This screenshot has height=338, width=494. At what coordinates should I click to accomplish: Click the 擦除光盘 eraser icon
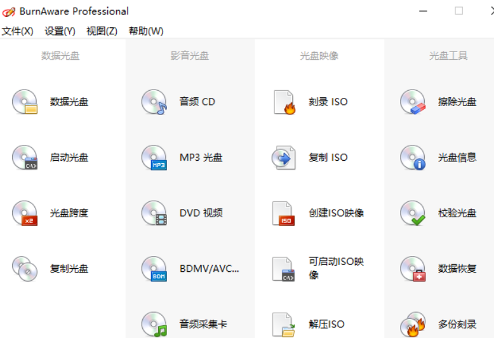pos(413,102)
